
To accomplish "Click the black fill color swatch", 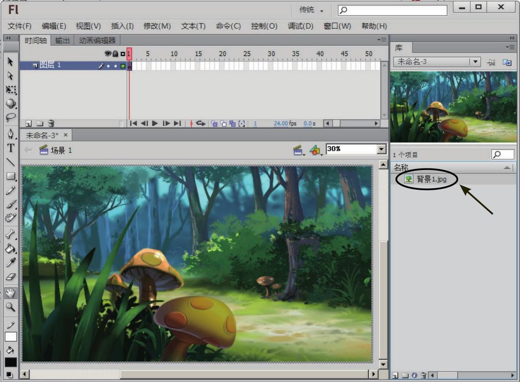I will (11, 362).
